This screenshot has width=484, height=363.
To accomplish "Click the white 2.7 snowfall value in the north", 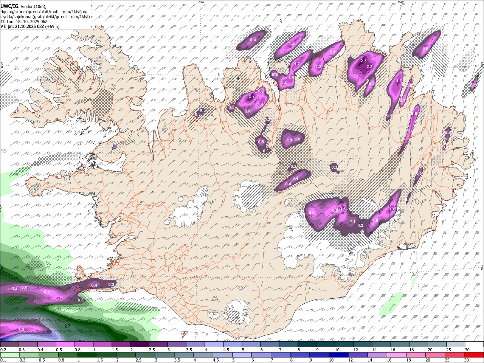I will tap(252, 96).
